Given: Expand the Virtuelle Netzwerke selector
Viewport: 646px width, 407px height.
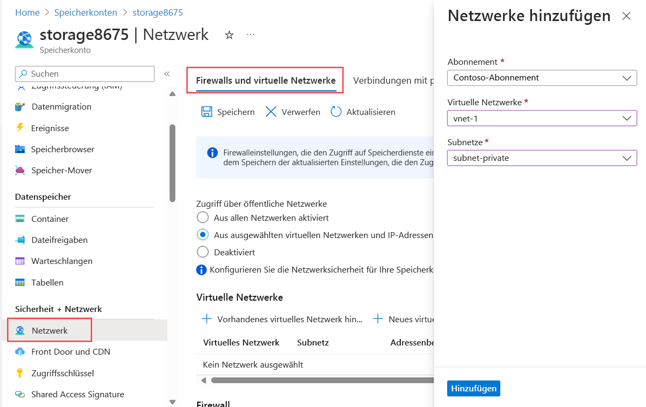Looking at the screenshot, I should coord(542,118).
